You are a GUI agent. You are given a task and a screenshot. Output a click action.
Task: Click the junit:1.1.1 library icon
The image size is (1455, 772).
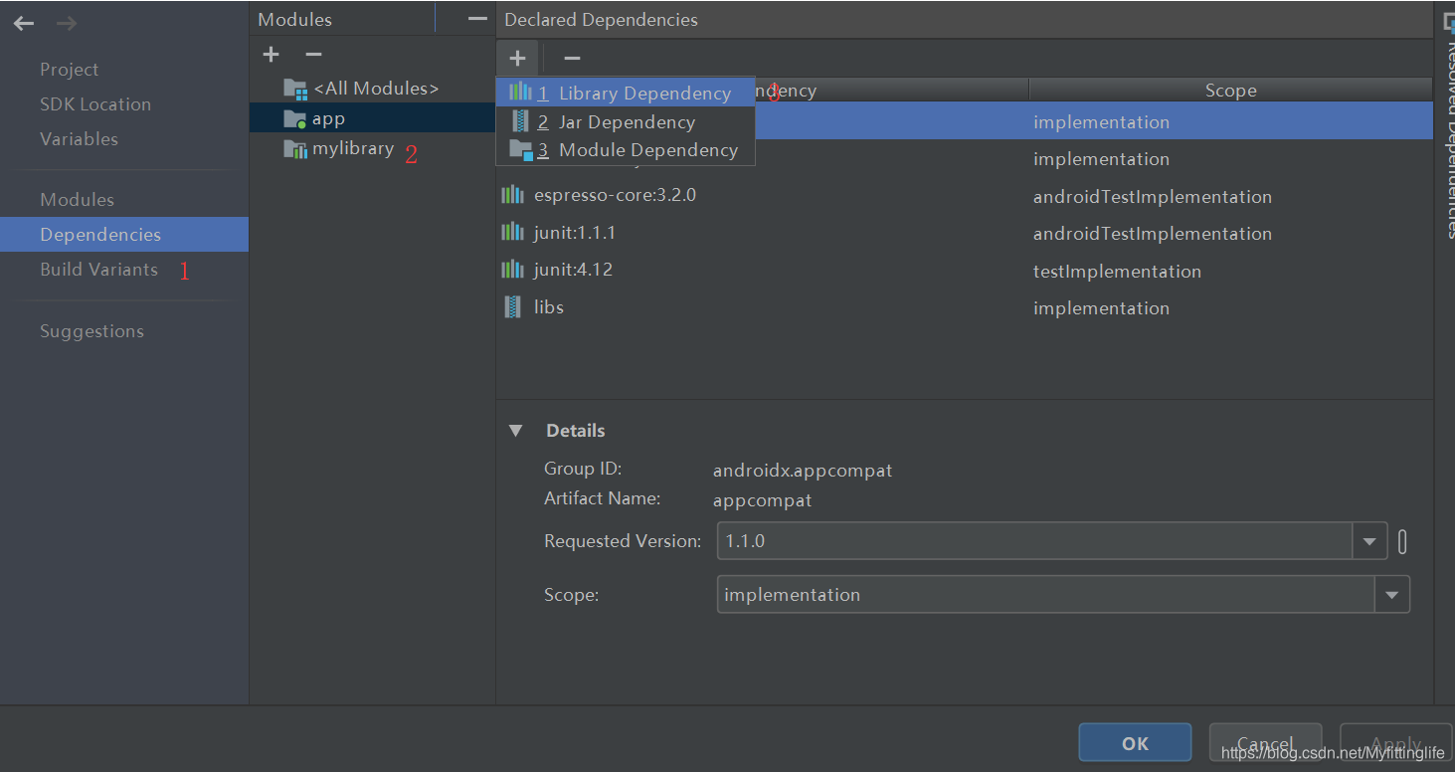click(x=513, y=232)
